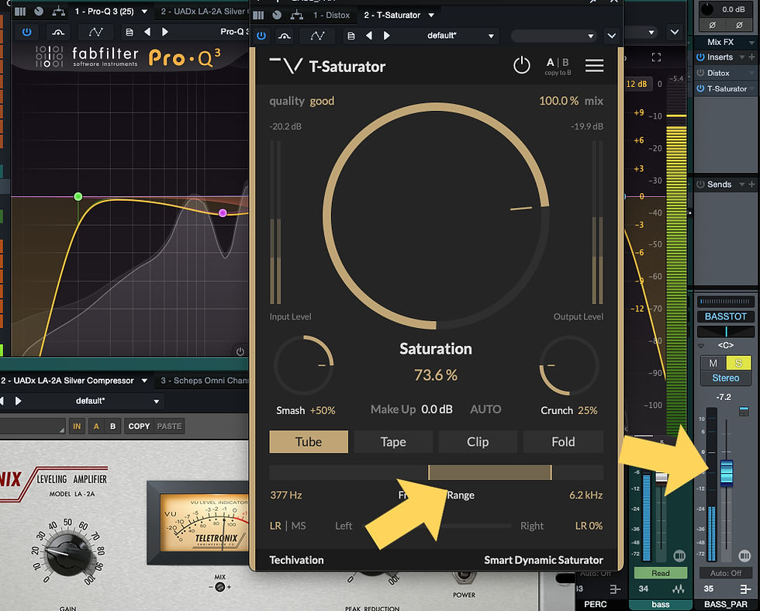This screenshot has height=611, width=760.
Task: Click preset file icon in Pro-Q 3 header
Action: pyautogui.click(x=129, y=32)
